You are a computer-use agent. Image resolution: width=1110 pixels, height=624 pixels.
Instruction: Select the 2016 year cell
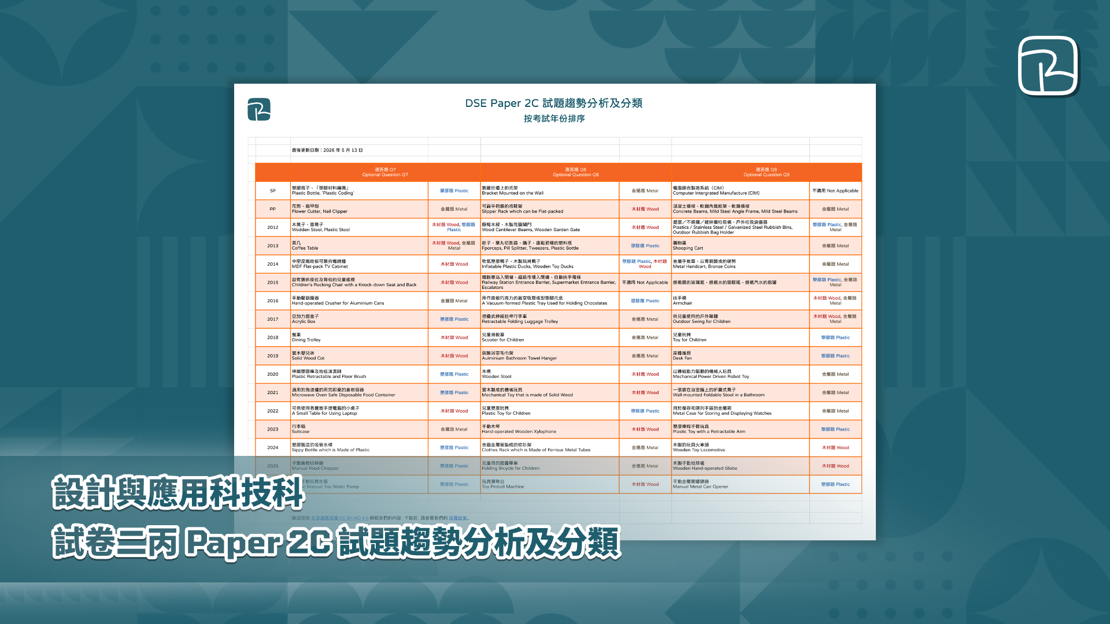[x=273, y=300]
